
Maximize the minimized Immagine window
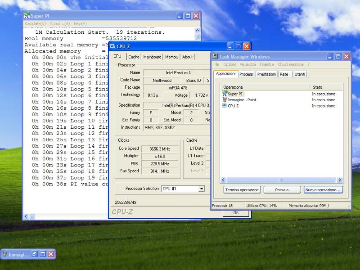click(43, 254)
